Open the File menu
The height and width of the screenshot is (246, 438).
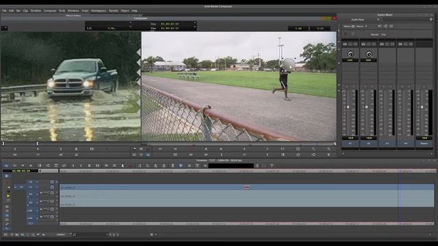point(4,11)
